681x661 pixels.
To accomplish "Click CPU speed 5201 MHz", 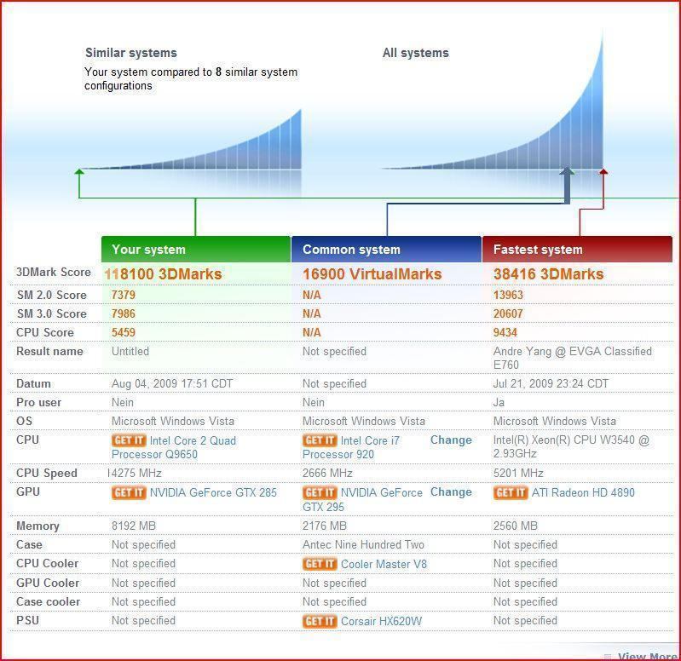I will 518,473.
